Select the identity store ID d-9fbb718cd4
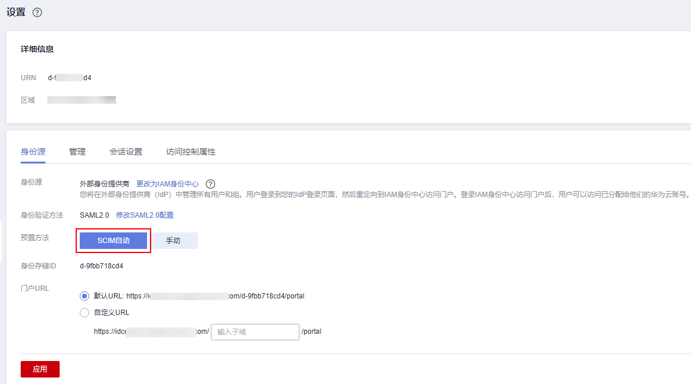The height and width of the screenshot is (384, 691). point(102,266)
